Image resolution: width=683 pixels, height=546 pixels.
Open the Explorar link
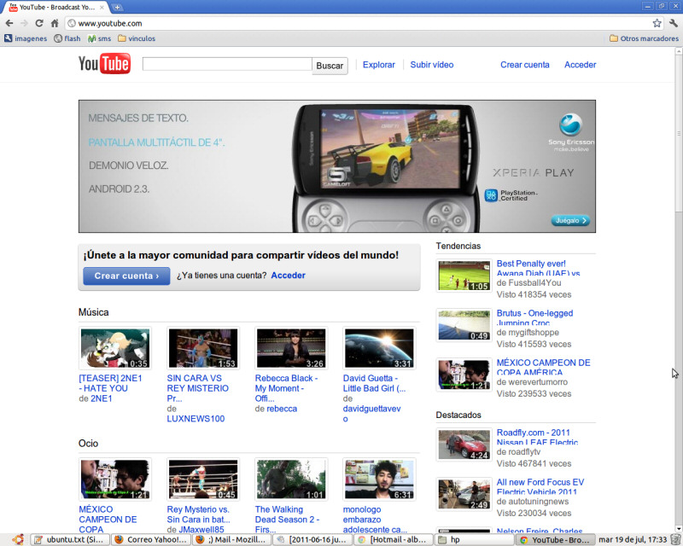(x=378, y=65)
